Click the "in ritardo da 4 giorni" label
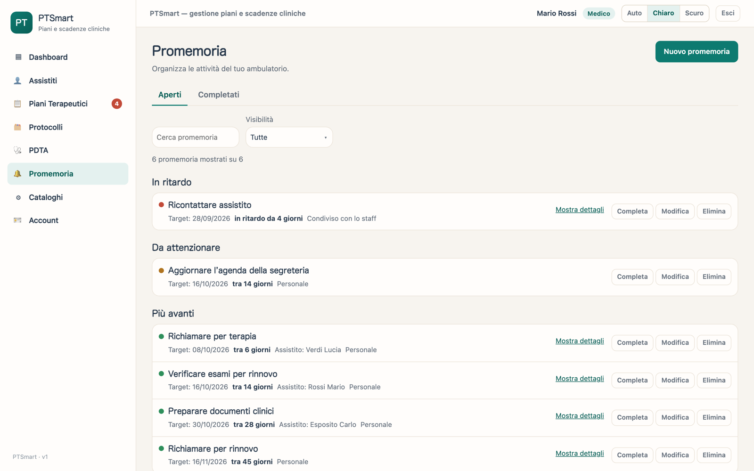Image resolution: width=754 pixels, height=471 pixels. coord(269,219)
